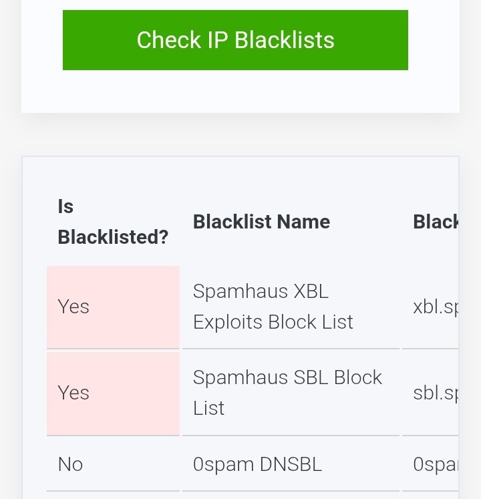The width and height of the screenshot is (481, 499).
Task: Tap the truncated "sbl.sp" hostname cell
Action: coord(436,393)
